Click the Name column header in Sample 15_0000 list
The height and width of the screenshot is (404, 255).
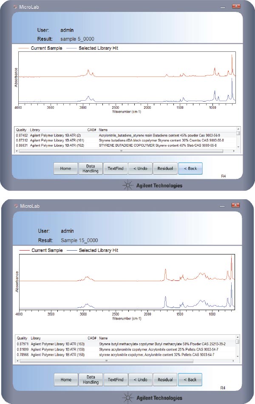click(x=104, y=338)
